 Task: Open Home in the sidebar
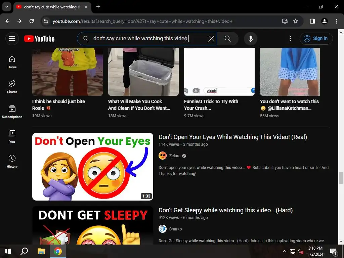point(12,62)
